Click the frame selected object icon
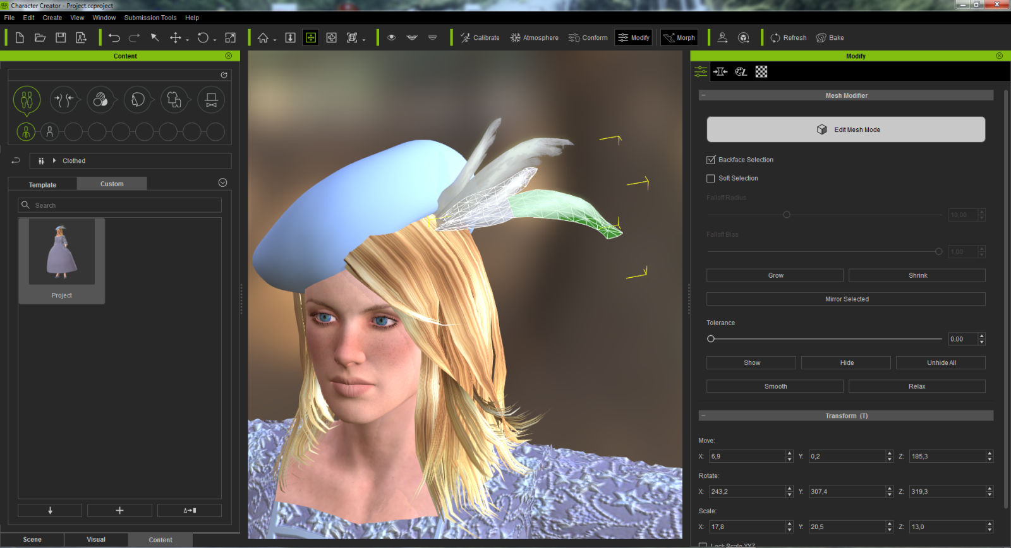The image size is (1011, 548). click(x=352, y=38)
